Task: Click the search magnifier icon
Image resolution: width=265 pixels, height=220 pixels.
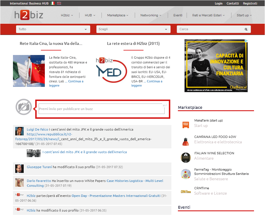Action: tap(245, 29)
